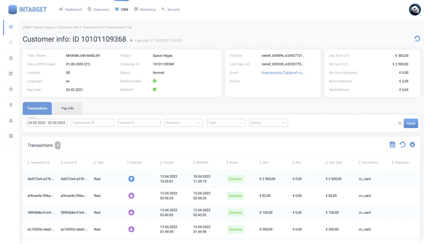Switch to the Transactions tab

pyautogui.click(x=37, y=109)
